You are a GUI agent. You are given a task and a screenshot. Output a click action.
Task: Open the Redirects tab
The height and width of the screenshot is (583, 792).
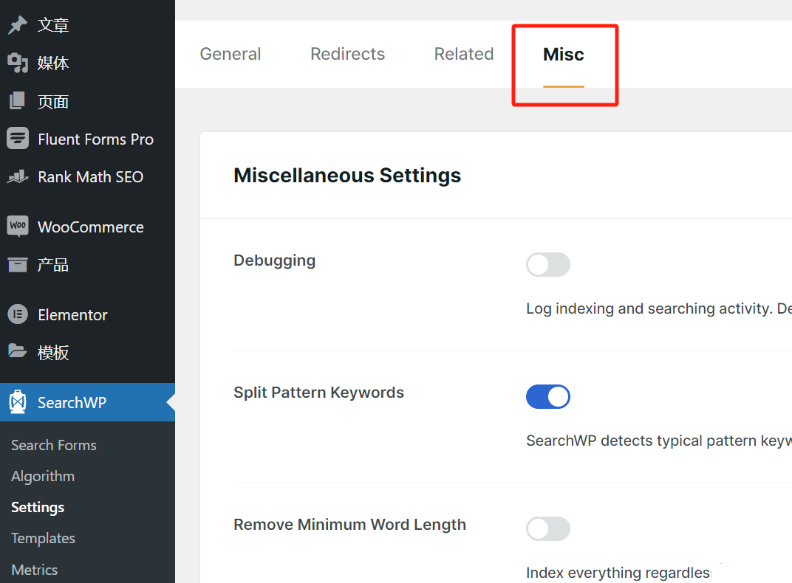click(347, 54)
